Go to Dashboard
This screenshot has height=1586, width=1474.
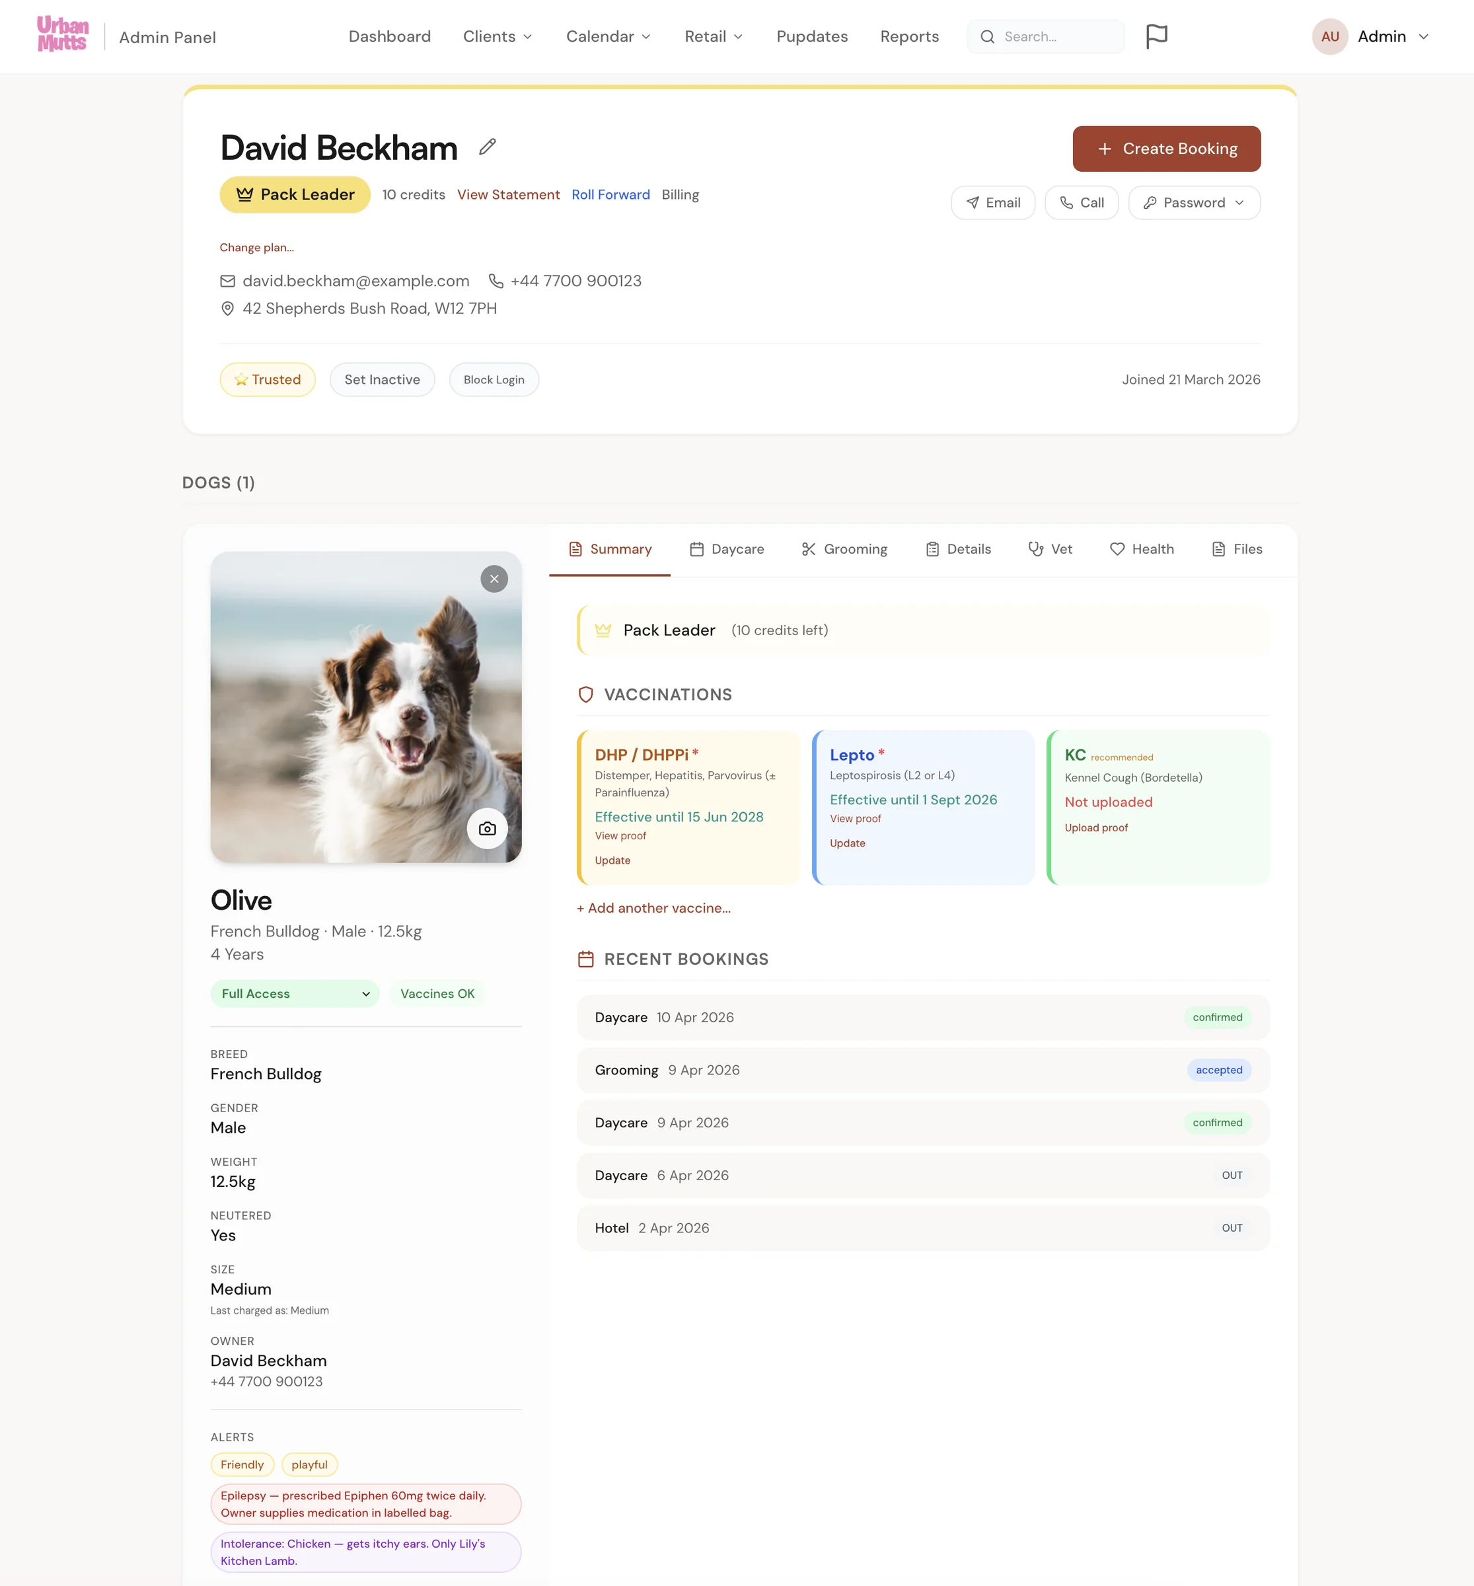click(x=389, y=37)
